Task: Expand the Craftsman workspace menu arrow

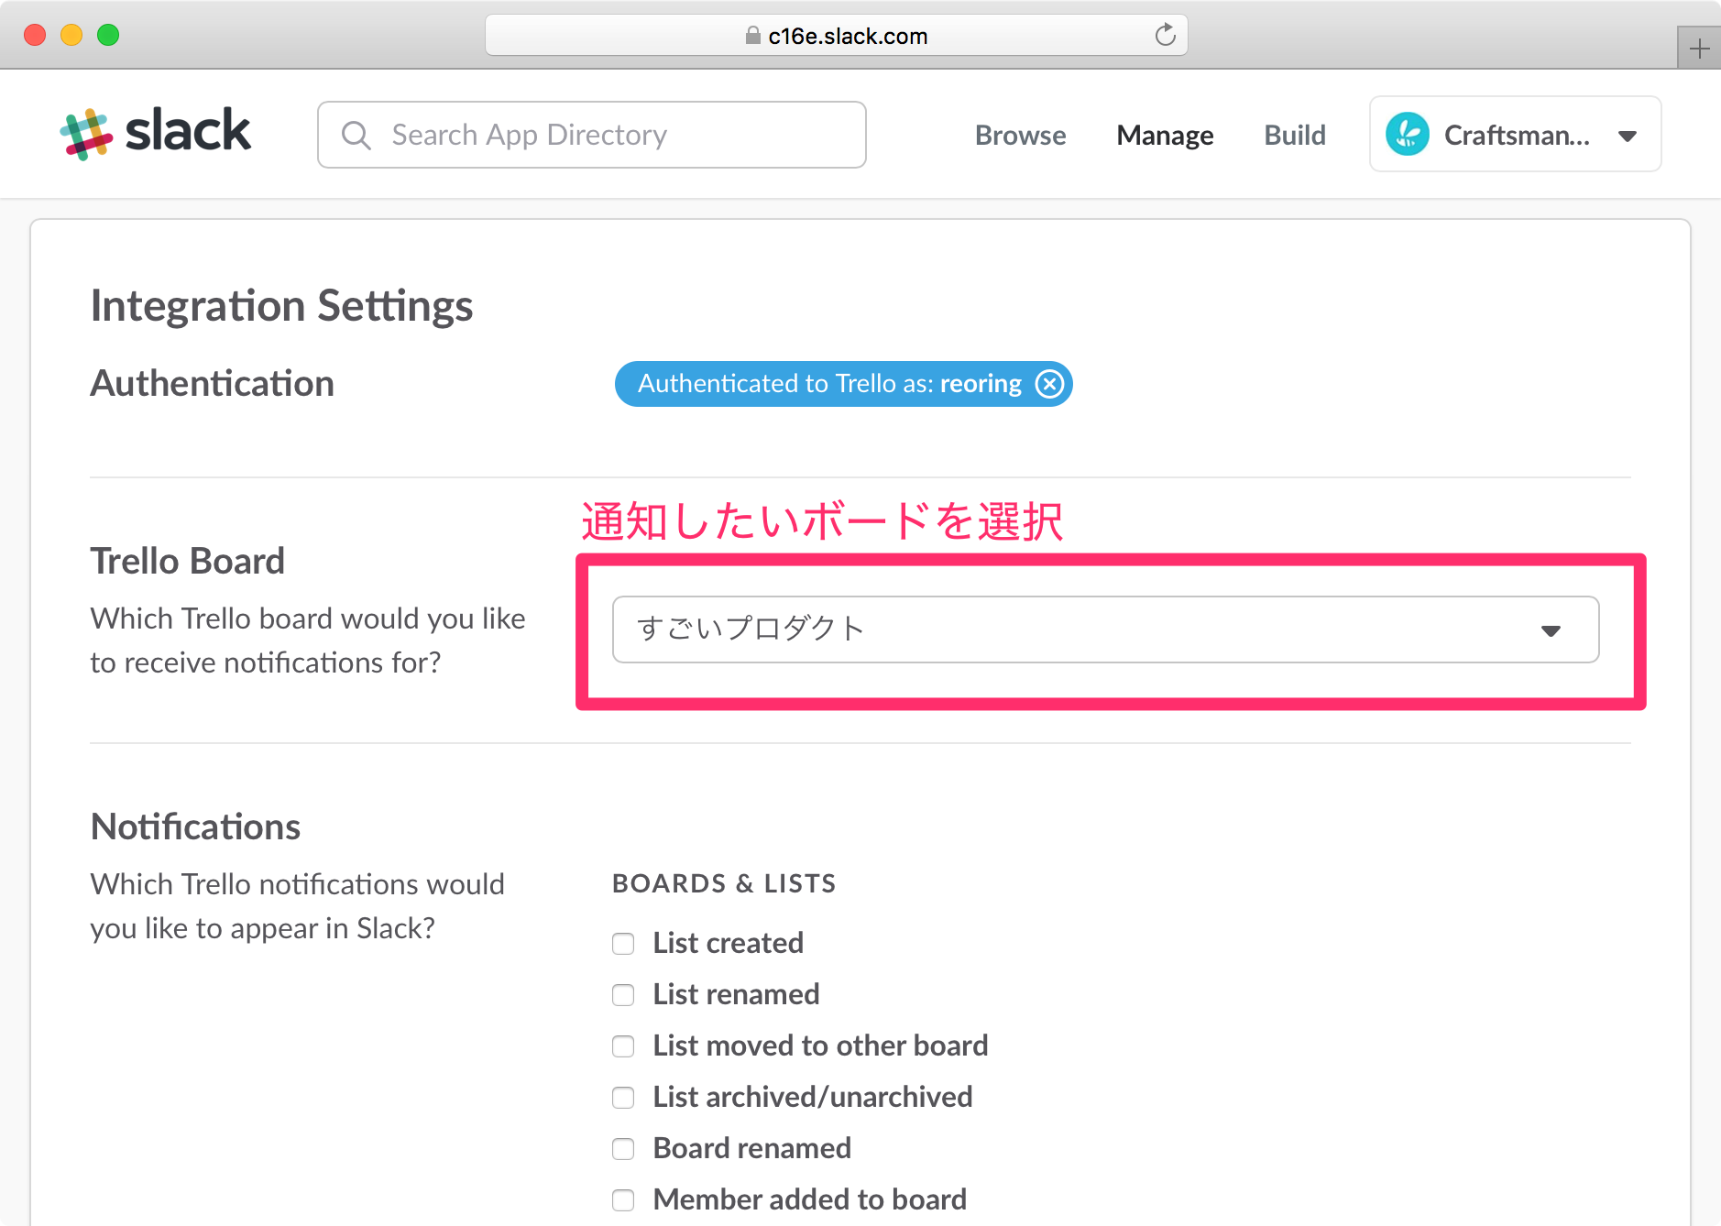Action: pos(1628,137)
